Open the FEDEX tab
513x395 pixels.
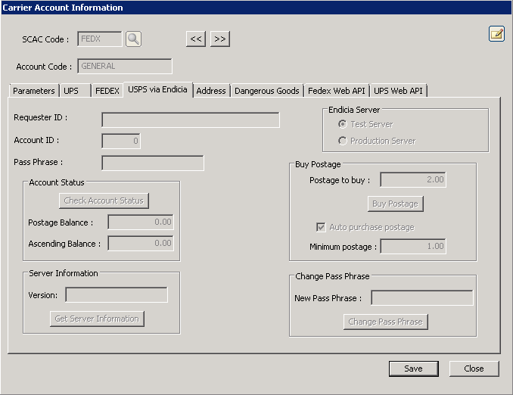[x=107, y=91]
